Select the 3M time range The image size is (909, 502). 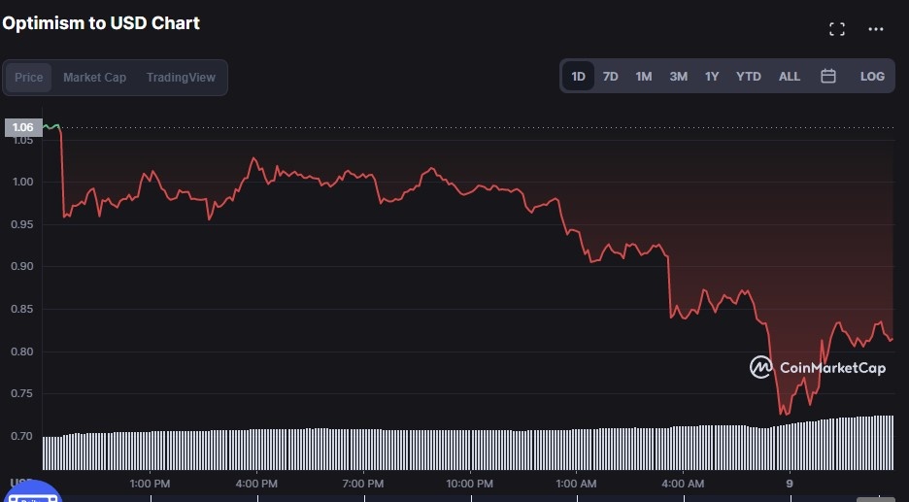(x=678, y=76)
